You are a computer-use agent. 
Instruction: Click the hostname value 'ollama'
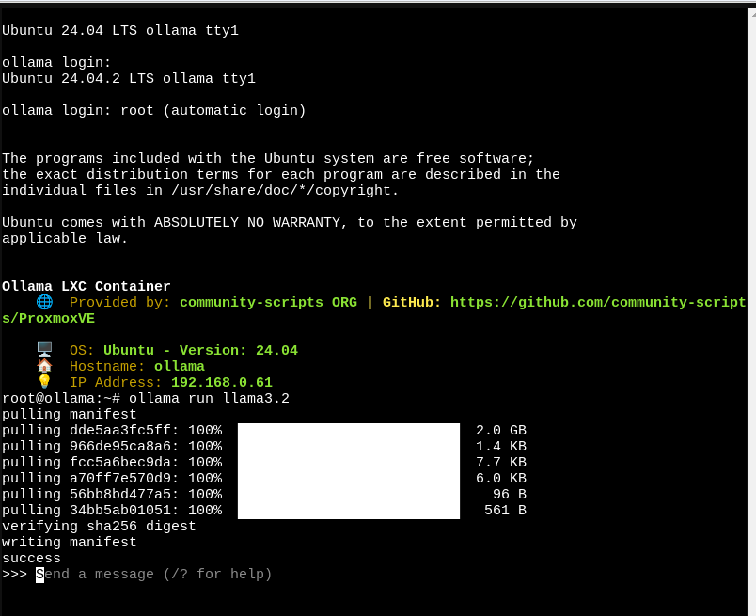(x=180, y=366)
